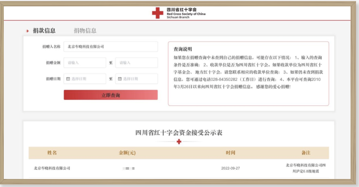
Task: Switch to the 捐款信息 tab
Action: (x=44, y=30)
